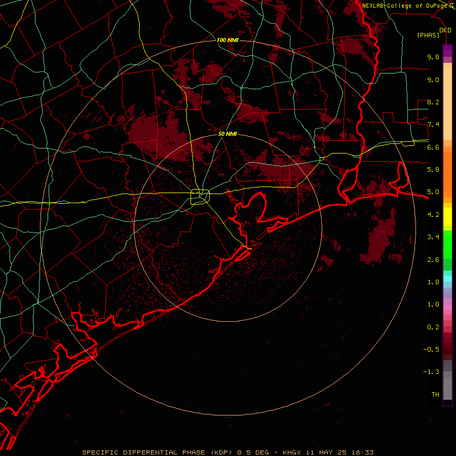Click the [PHAS] unit label above color scale
Screen dimensions: 456x456
coord(428,35)
